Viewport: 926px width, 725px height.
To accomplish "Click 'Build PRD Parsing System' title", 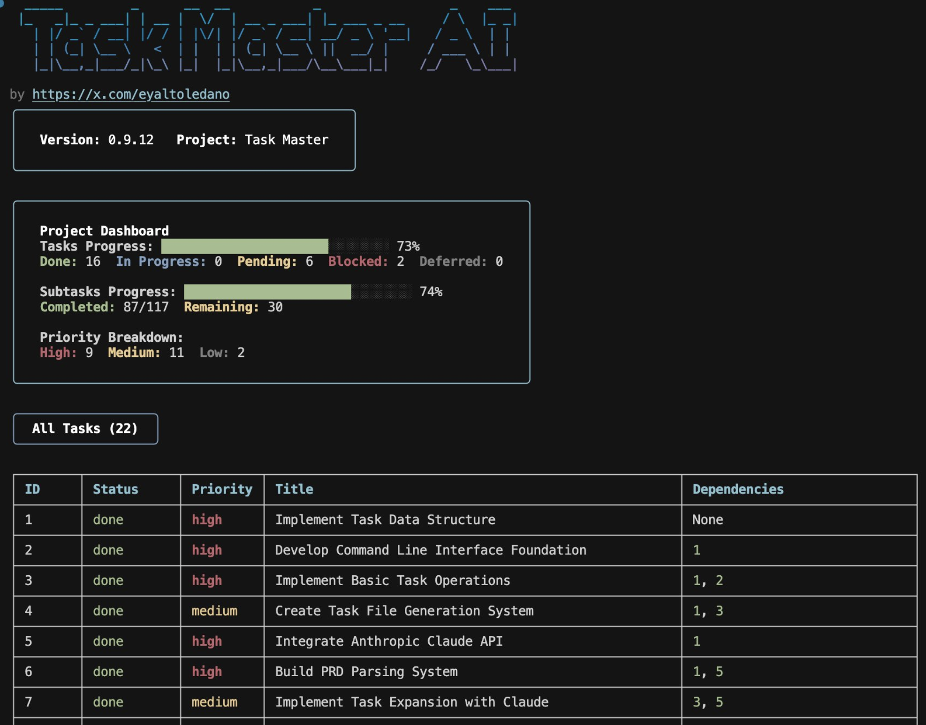I will coord(366,672).
